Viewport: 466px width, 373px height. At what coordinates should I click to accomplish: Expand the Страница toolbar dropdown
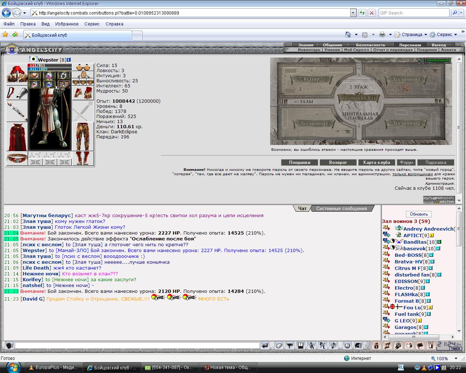[x=426, y=35]
